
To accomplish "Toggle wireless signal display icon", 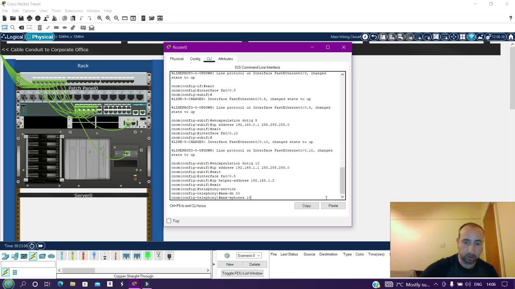I will 471,37.
